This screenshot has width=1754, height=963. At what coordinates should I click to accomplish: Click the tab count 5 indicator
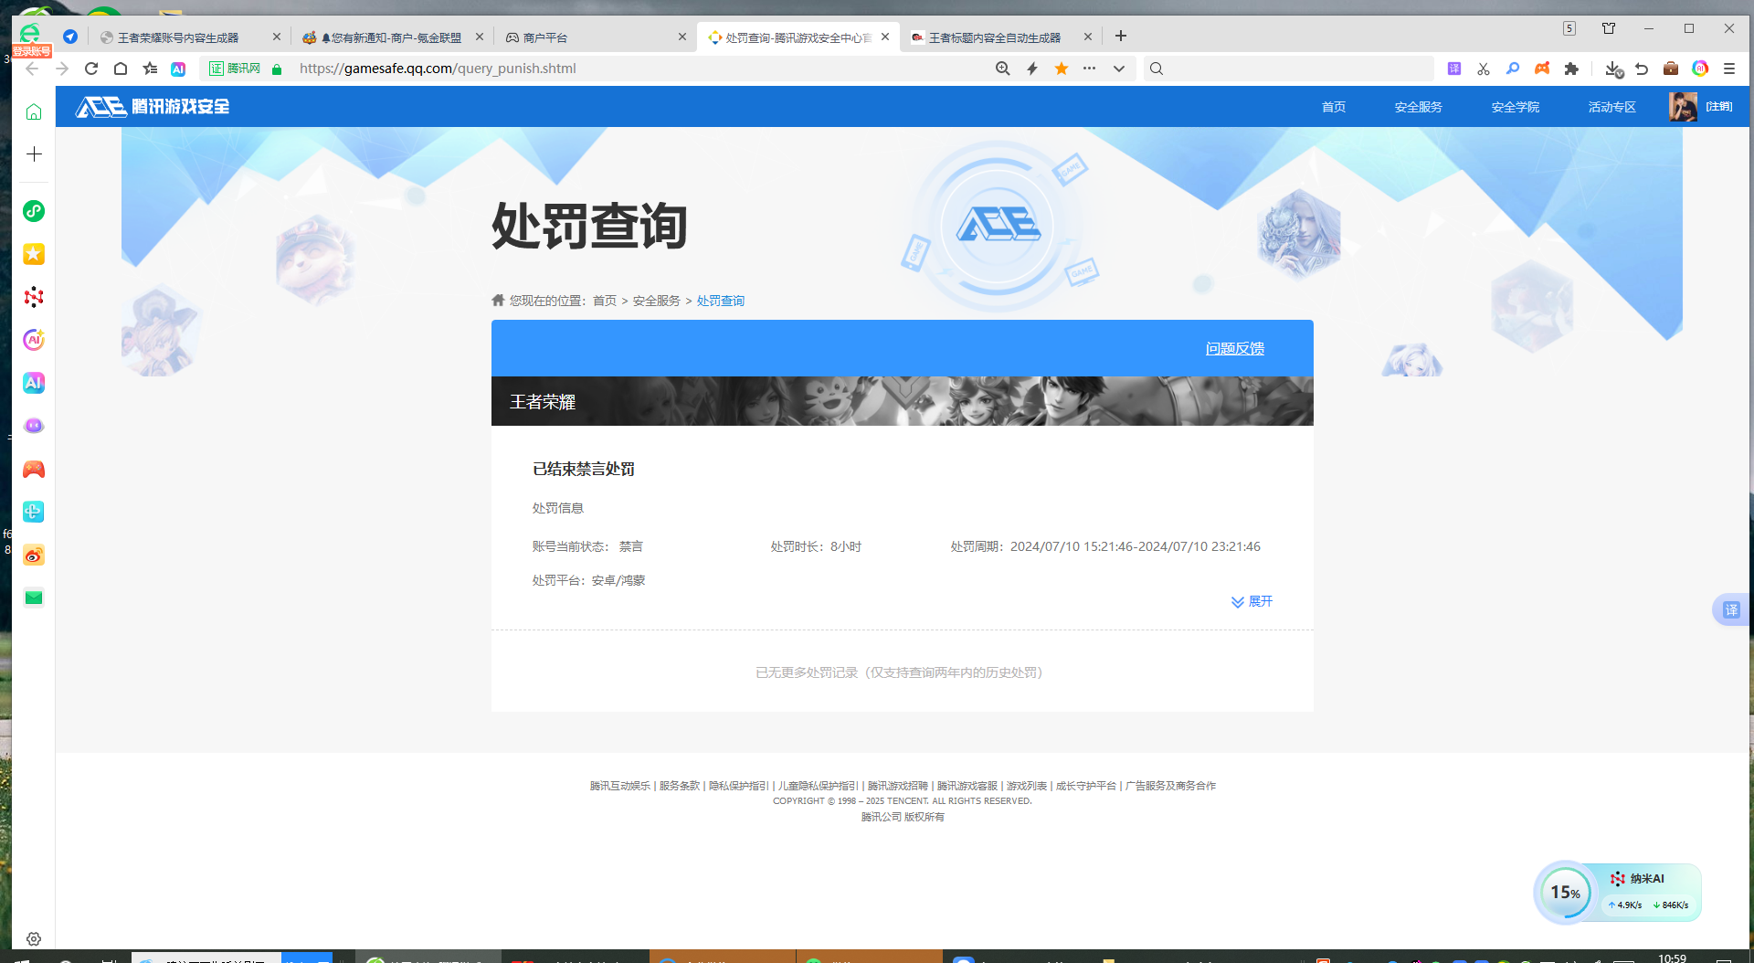tap(1569, 28)
